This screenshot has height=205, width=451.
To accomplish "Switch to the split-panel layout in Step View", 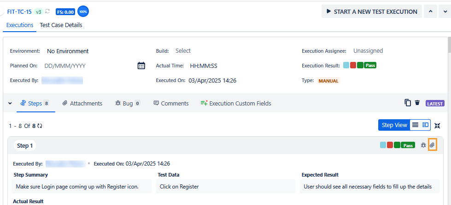I will pos(425,125).
